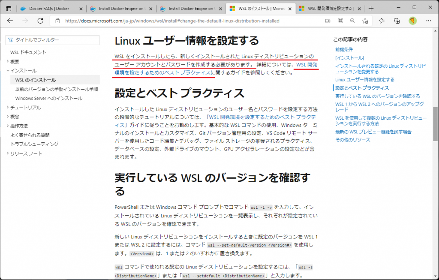Open WSL ドキュメント in the sidebar
Image resolution: width=439 pixels, height=280 pixels.
[28, 52]
